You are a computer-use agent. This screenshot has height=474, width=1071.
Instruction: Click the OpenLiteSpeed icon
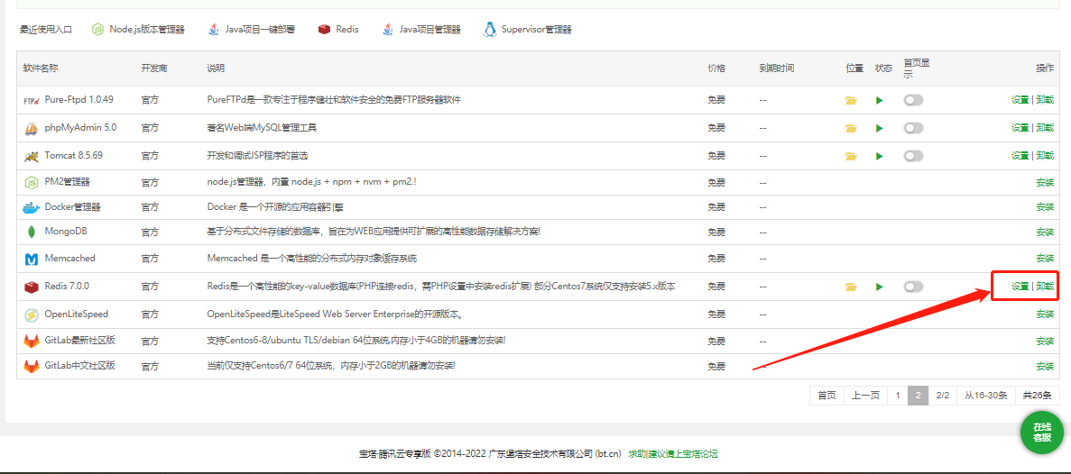tap(32, 315)
